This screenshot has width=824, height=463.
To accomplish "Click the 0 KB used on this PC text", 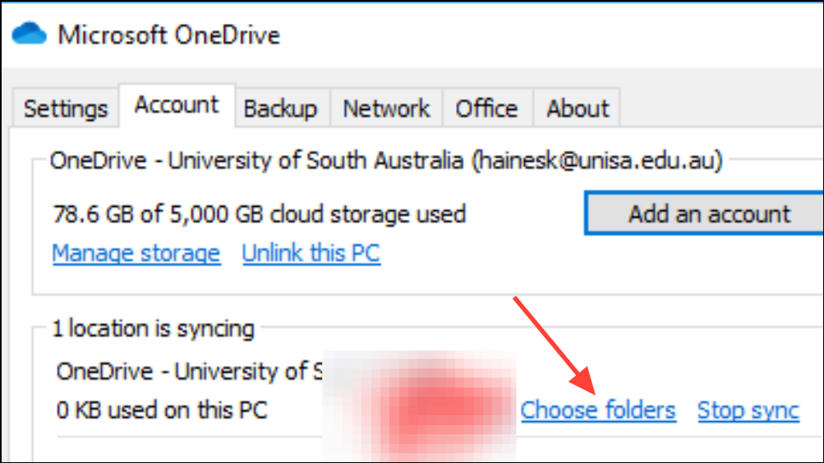I will pyautogui.click(x=162, y=410).
